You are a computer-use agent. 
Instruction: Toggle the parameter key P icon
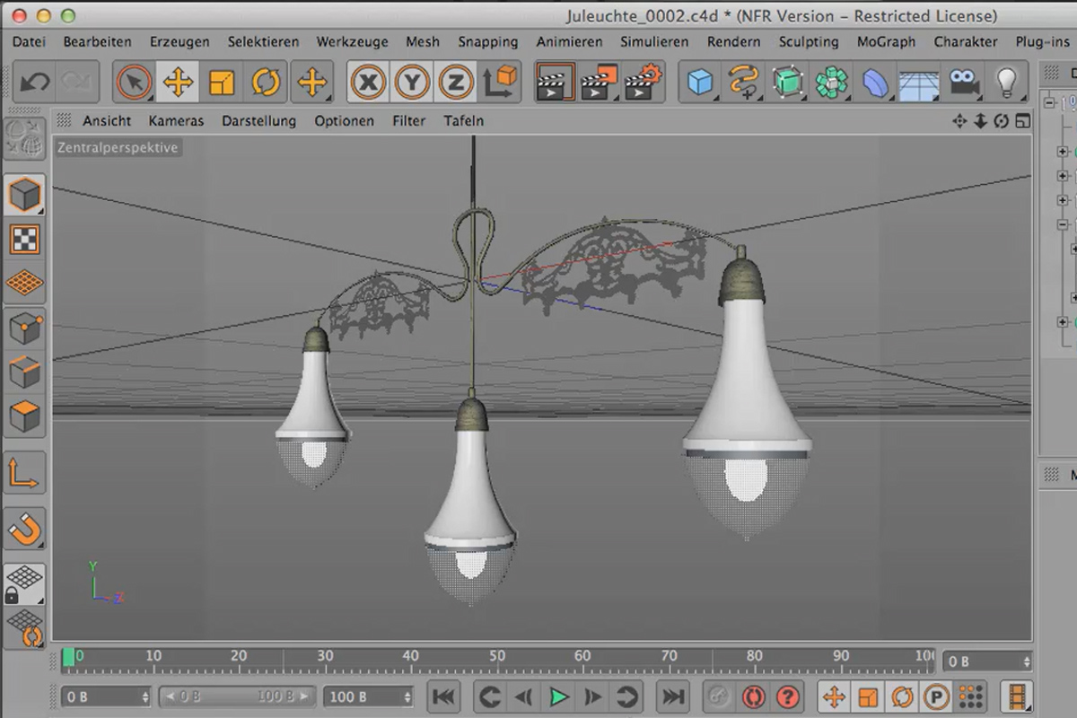coord(936,696)
